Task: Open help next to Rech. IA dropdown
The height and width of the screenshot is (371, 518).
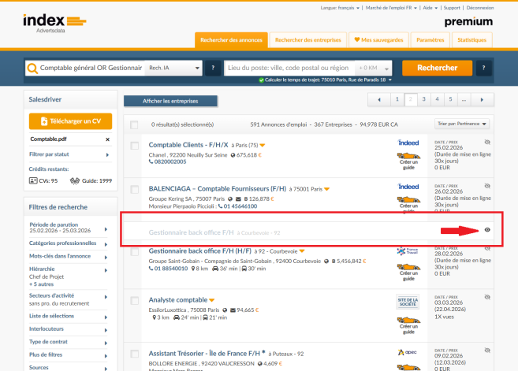Action: pos(213,68)
